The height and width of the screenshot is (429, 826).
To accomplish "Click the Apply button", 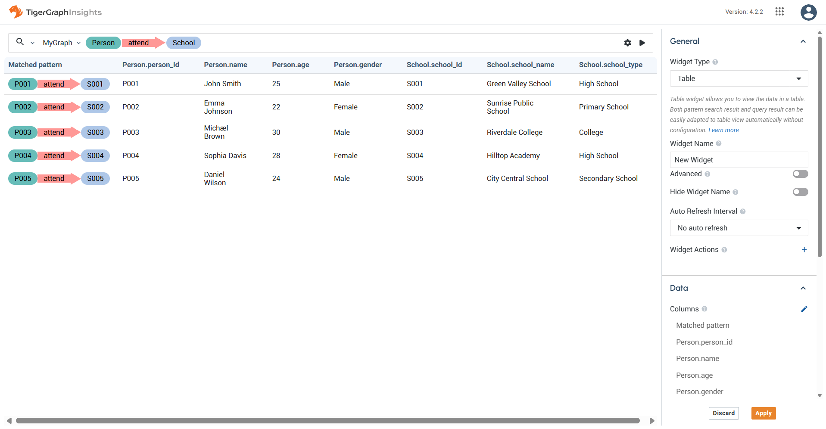I will [763, 413].
